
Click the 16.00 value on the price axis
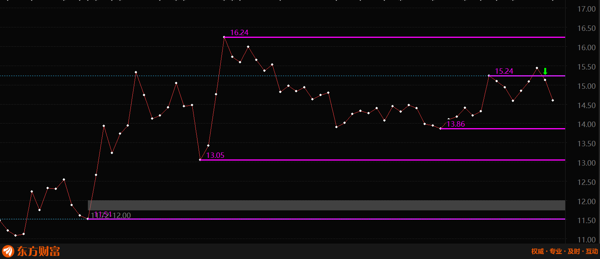[586, 47]
